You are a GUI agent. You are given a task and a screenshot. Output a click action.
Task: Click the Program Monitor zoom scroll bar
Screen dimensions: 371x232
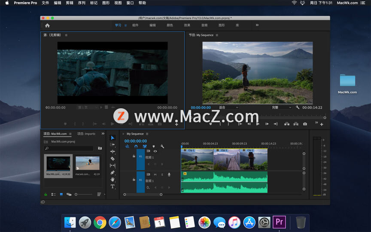pyautogui.click(x=258, y=118)
